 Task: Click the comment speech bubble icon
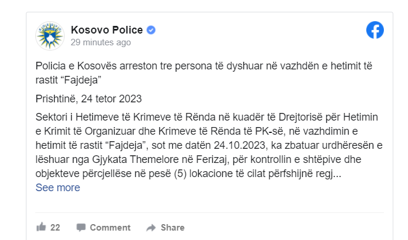click(x=81, y=228)
